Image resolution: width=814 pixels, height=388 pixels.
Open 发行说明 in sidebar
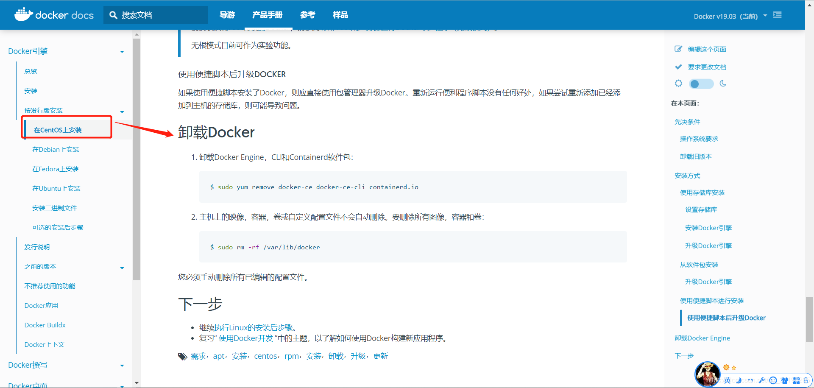point(37,247)
